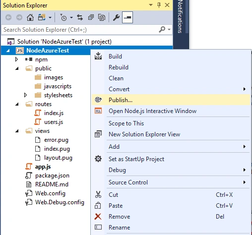This screenshot has width=252, height=235.
Task: Close the Solution Explorer panel
Action: (167, 5)
